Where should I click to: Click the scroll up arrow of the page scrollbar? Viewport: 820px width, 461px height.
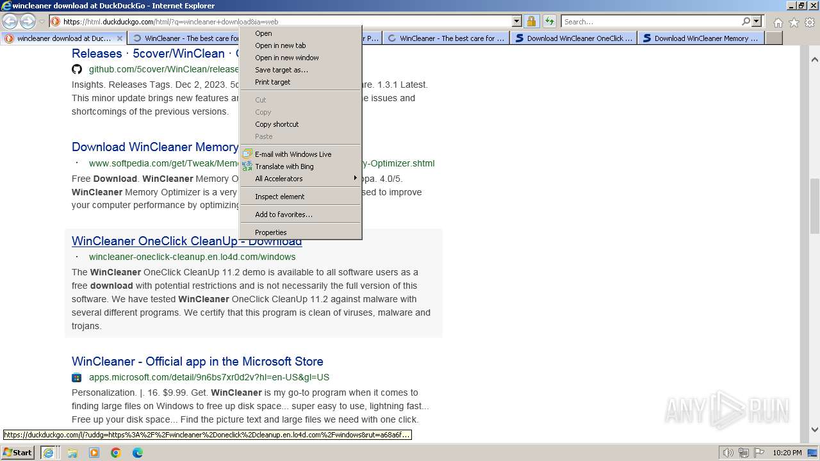click(x=815, y=60)
